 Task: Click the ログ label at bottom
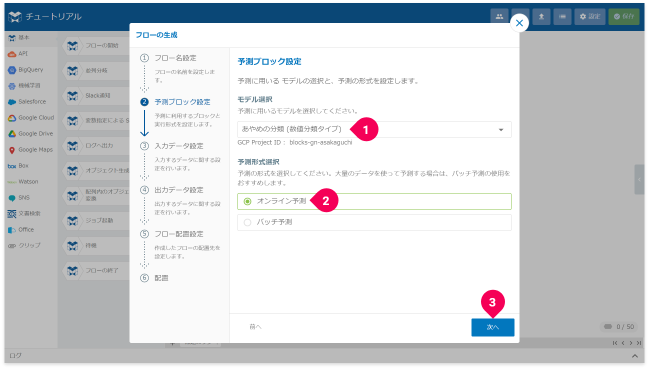coord(16,356)
